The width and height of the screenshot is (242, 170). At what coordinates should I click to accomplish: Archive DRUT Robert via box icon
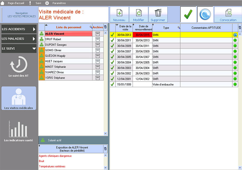(98, 39)
